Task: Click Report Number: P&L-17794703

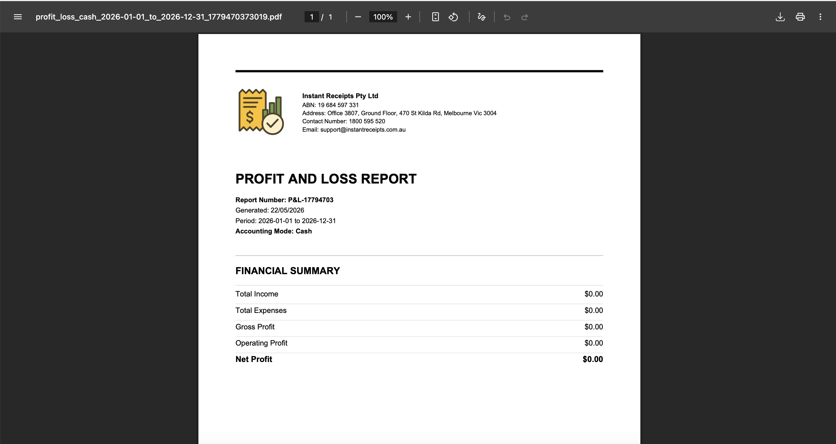Action: (x=284, y=200)
